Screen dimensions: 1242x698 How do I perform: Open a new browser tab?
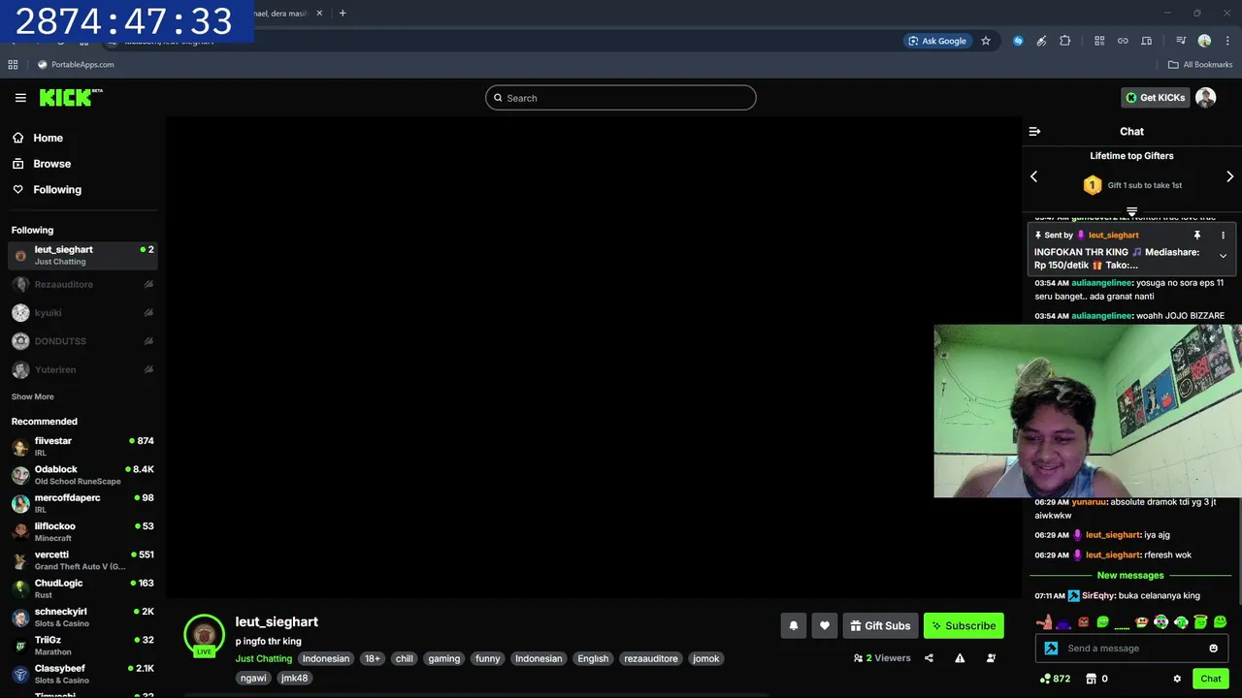pyautogui.click(x=343, y=14)
